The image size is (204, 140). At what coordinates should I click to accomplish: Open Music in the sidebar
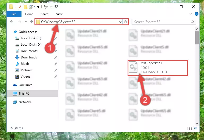(x=25, y=64)
